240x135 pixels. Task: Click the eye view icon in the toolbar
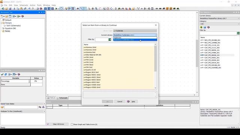click(x=78, y=9)
